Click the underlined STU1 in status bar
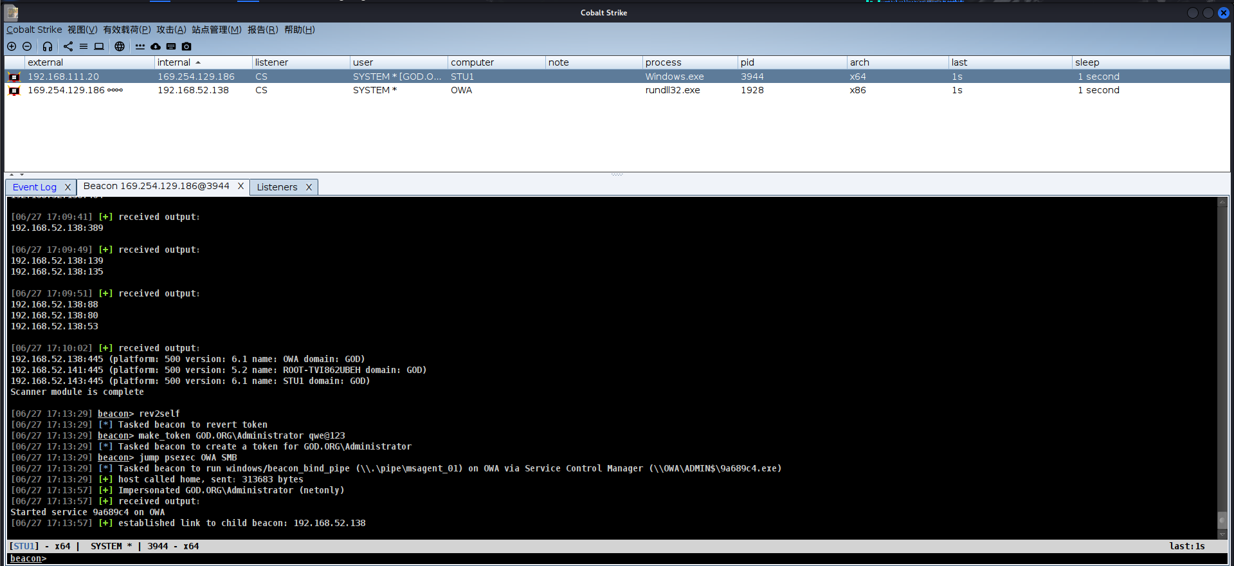 (24, 546)
